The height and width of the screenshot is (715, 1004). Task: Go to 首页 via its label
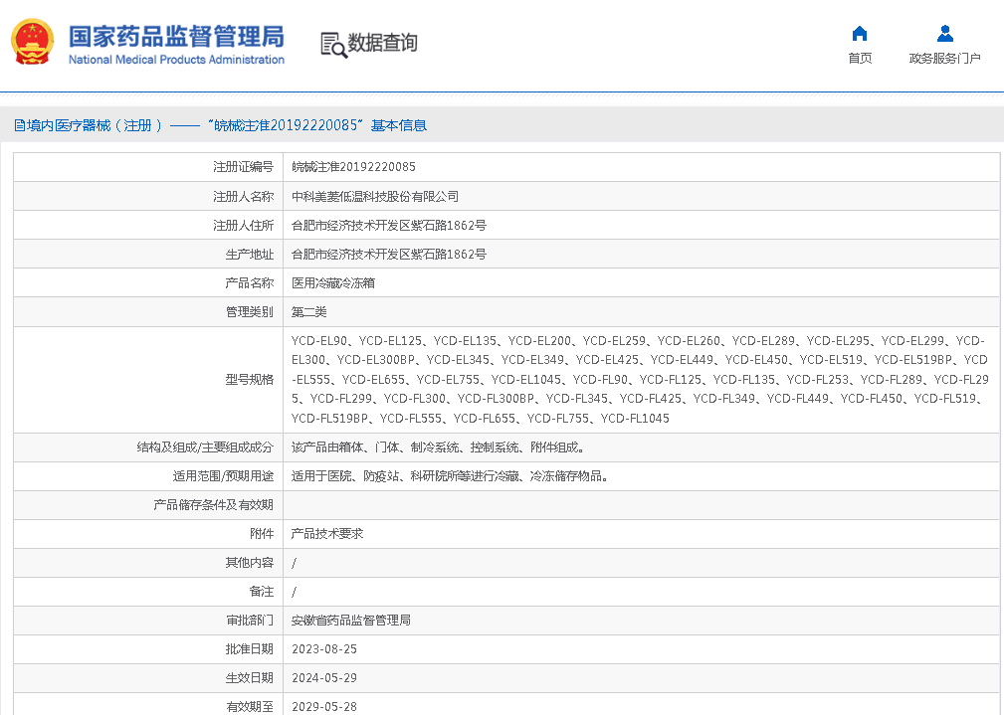pos(860,59)
